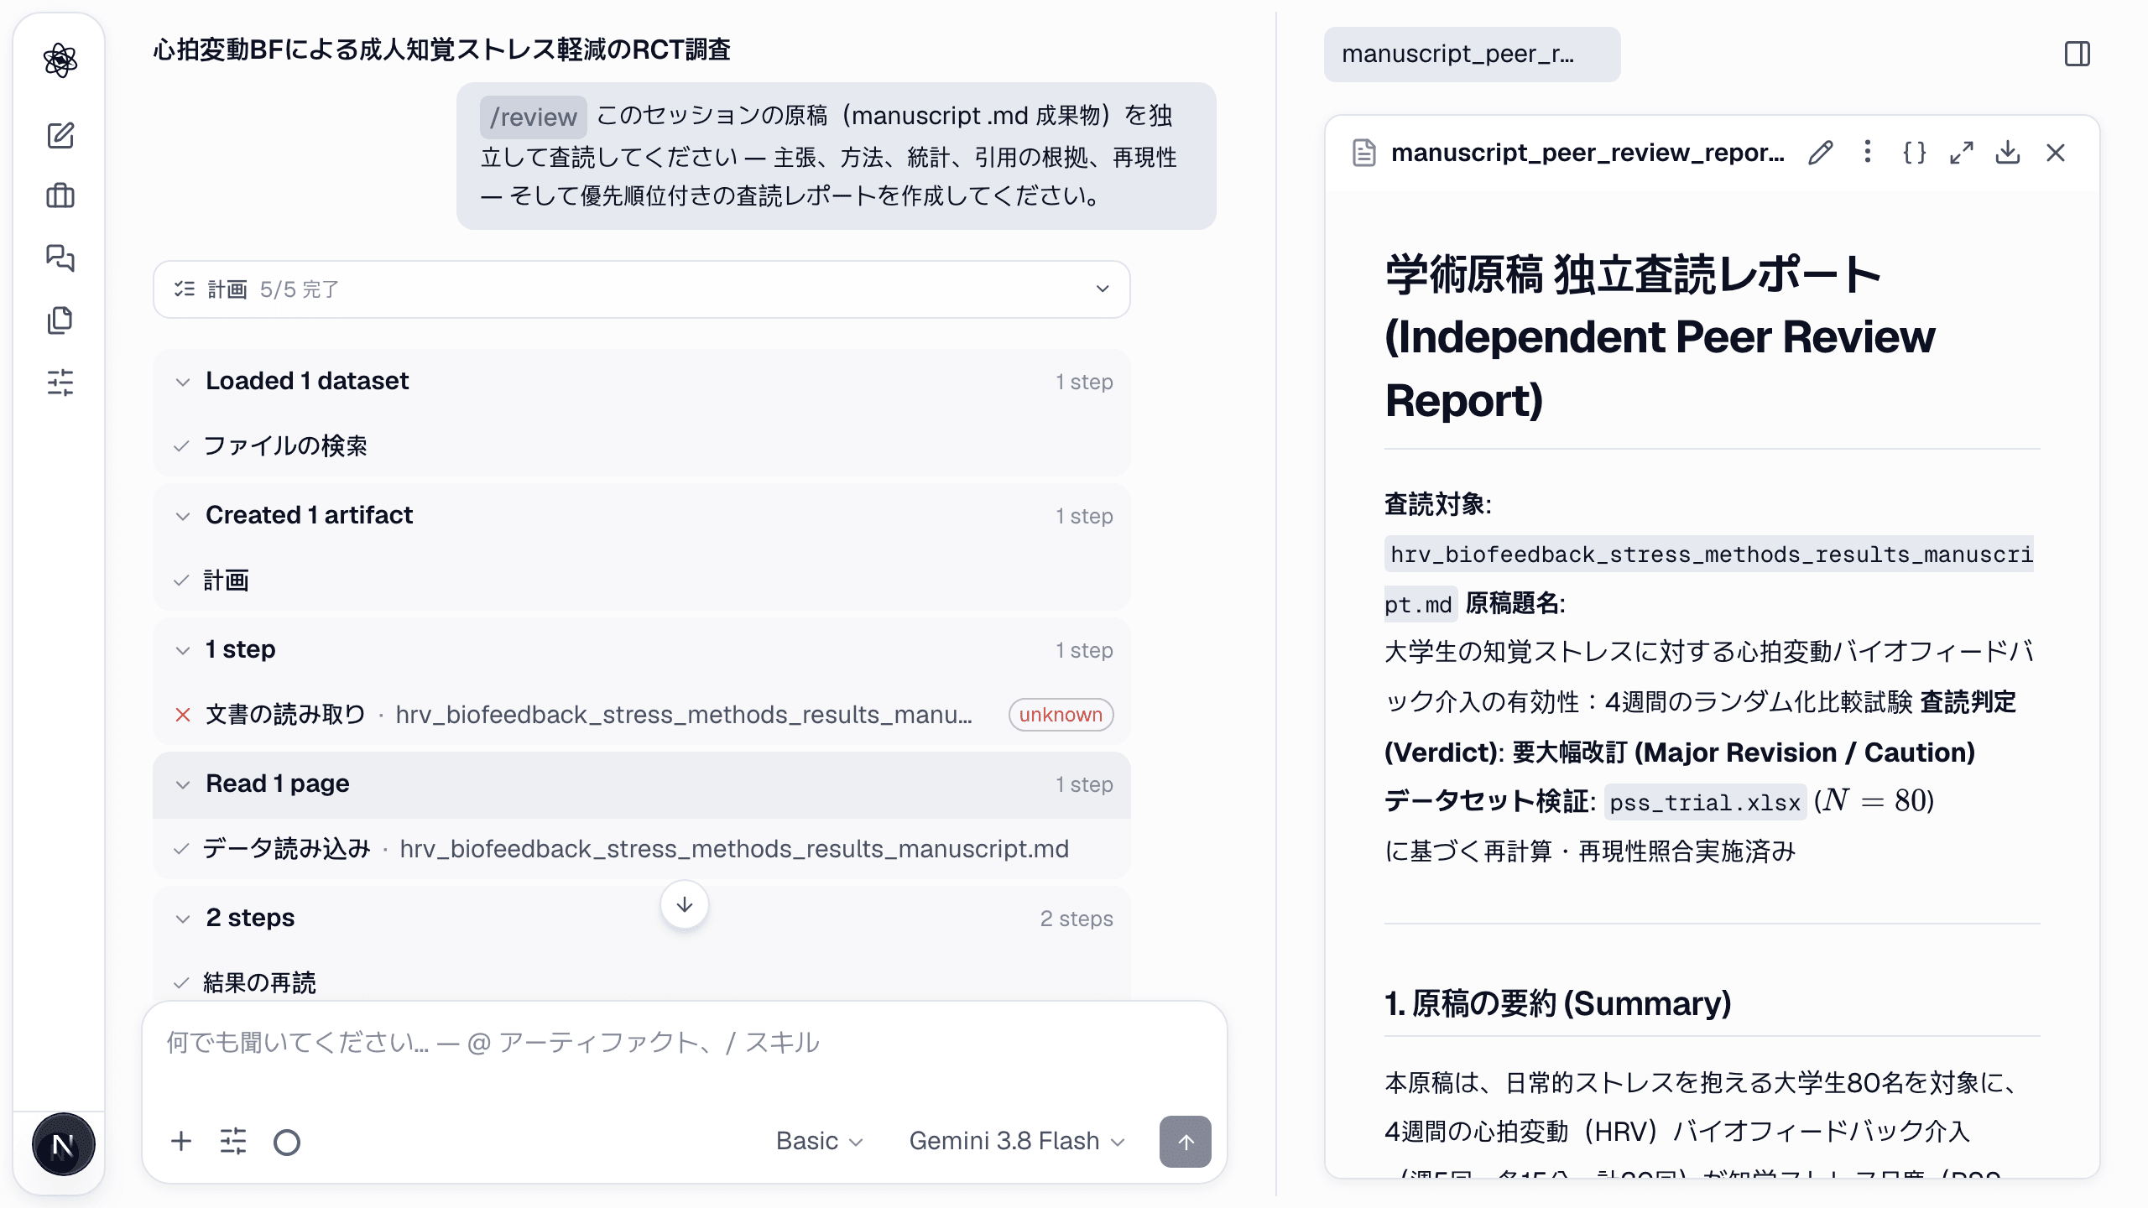Open the copied documents icon in sidebar
The height and width of the screenshot is (1208, 2148).
tap(60, 320)
